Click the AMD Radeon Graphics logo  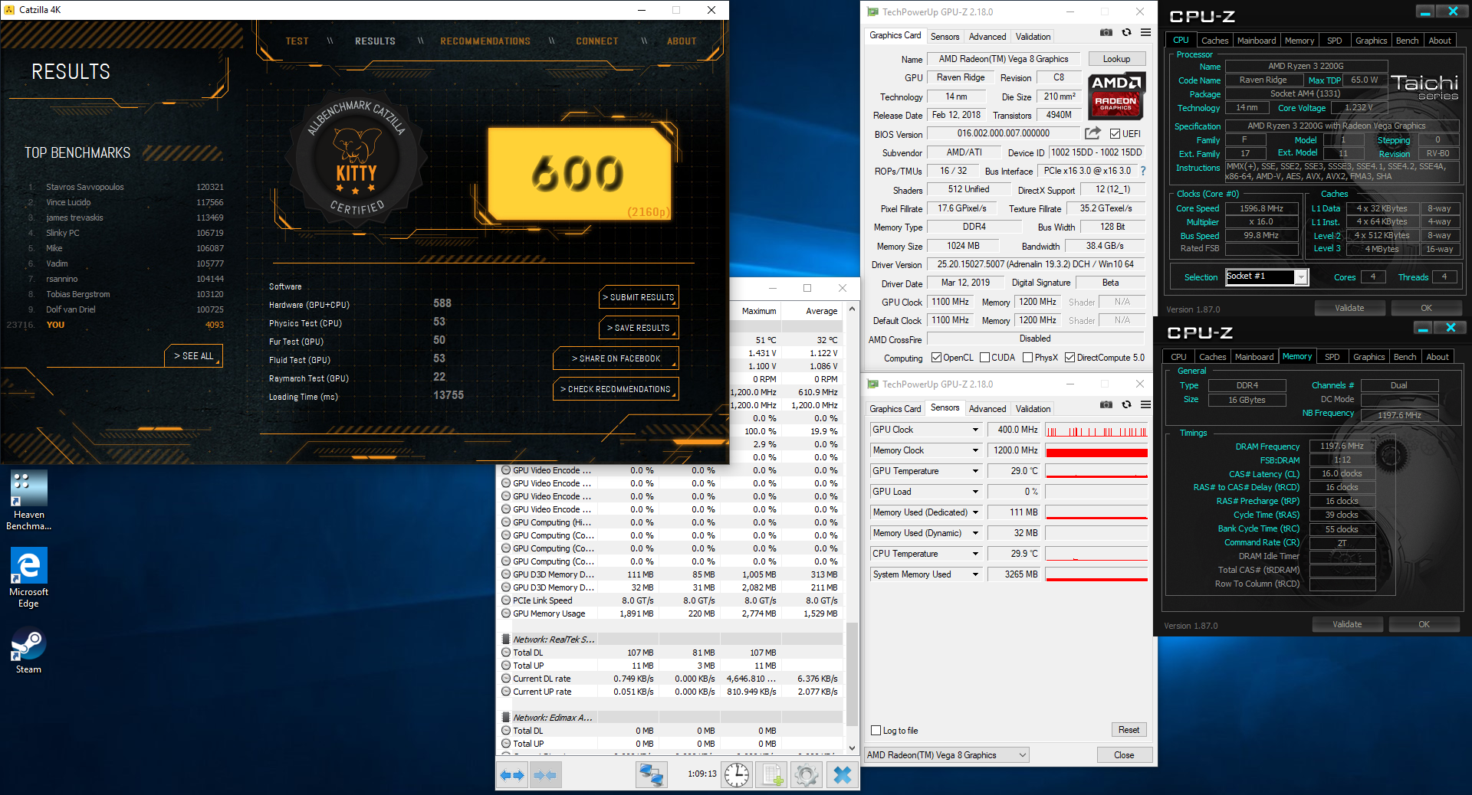click(x=1116, y=96)
